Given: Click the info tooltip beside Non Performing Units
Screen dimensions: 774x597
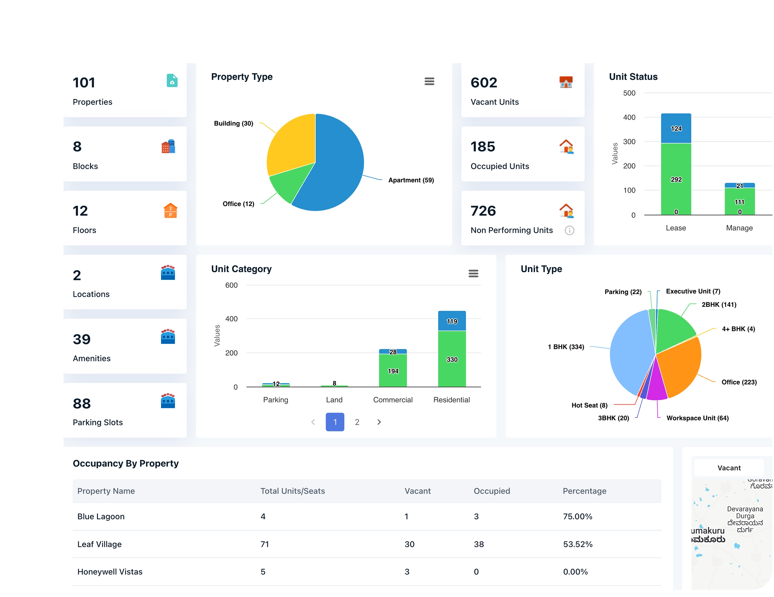Looking at the screenshot, I should coord(569,230).
